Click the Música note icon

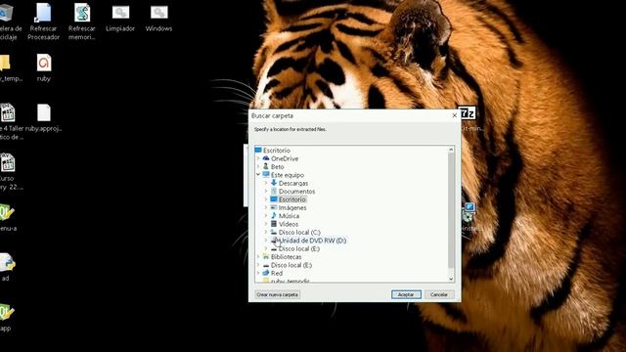click(x=274, y=215)
